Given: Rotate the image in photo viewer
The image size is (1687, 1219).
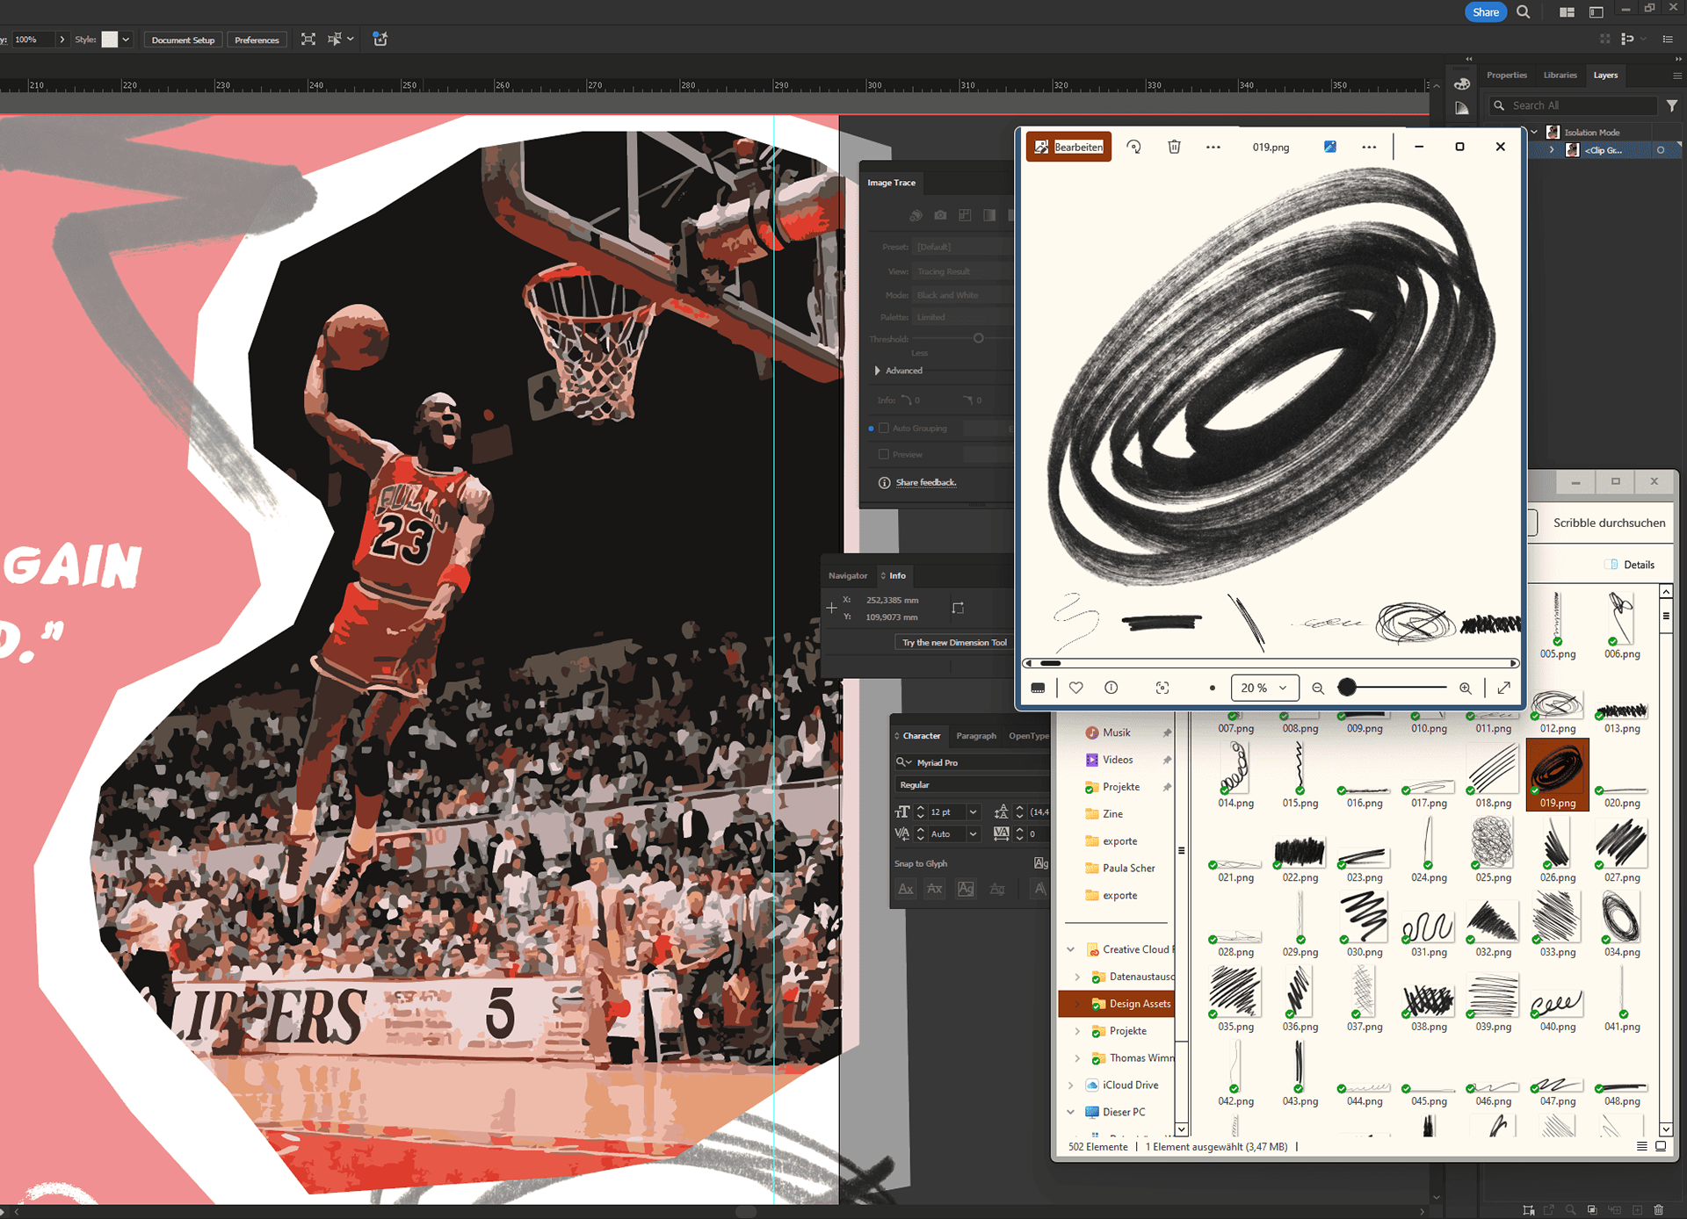Looking at the screenshot, I should (1134, 147).
